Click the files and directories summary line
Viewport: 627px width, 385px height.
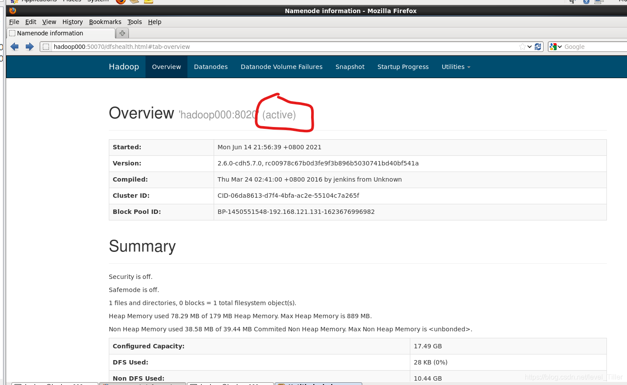(202, 303)
